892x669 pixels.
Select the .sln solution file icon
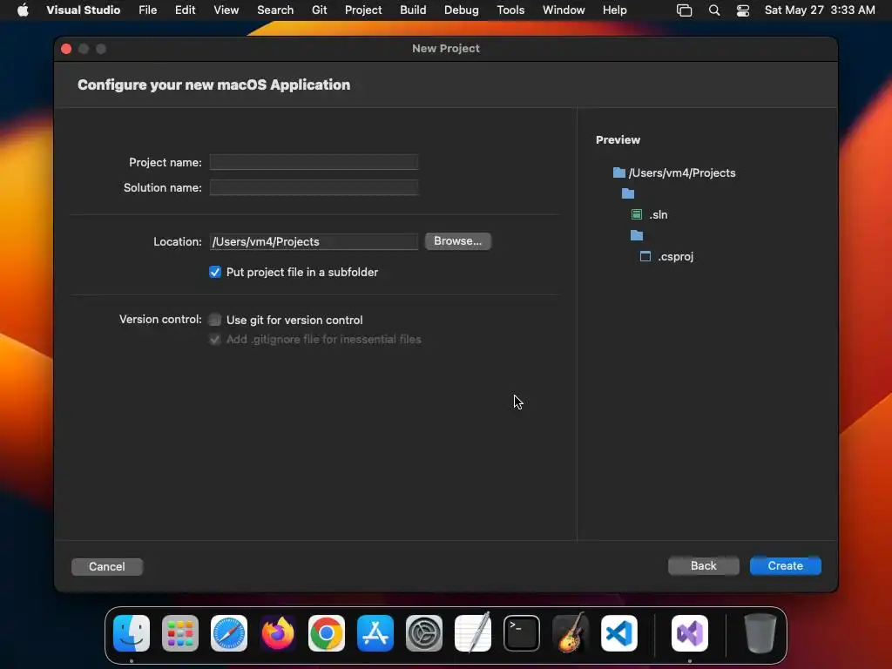point(637,214)
